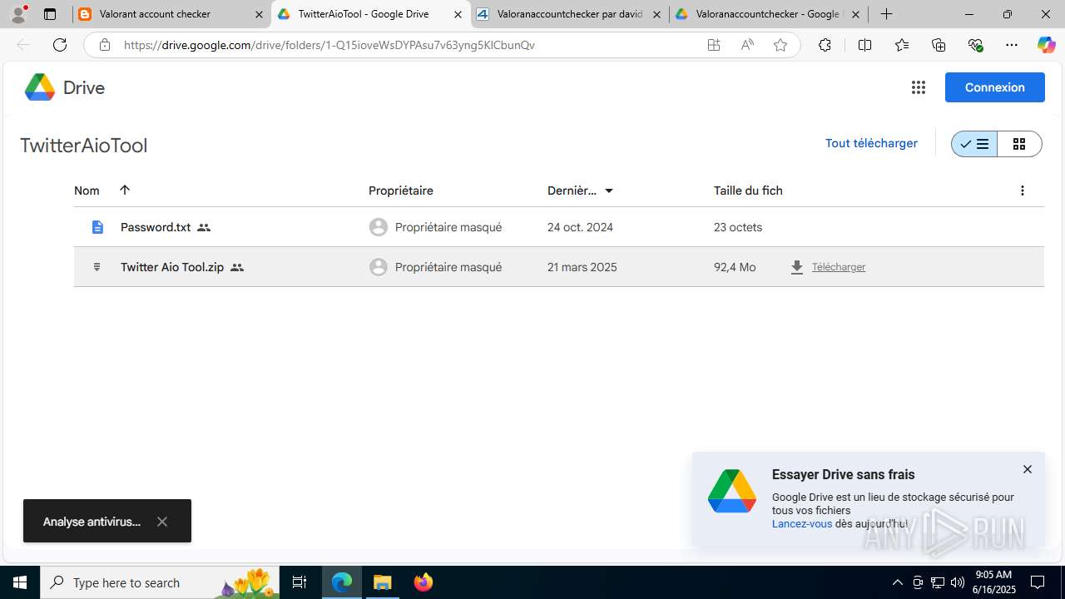
Task: Open the volume control tray icon
Action: pyautogui.click(x=957, y=582)
